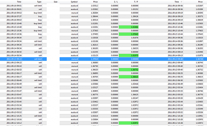Click the close price 1.03583
The width and height of the screenshot is (207, 126).
coord(199,80)
